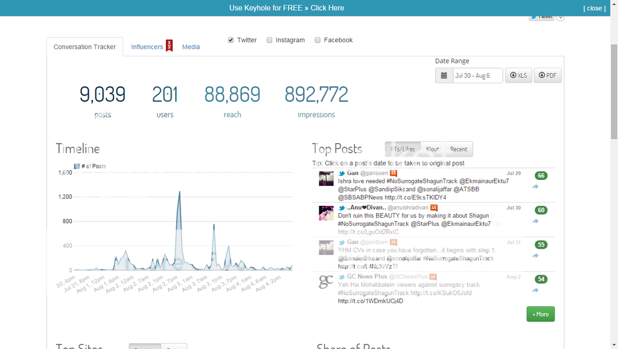
Task: Click the Jul 30 date on Anu Divan's post
Action: [514, 208]
